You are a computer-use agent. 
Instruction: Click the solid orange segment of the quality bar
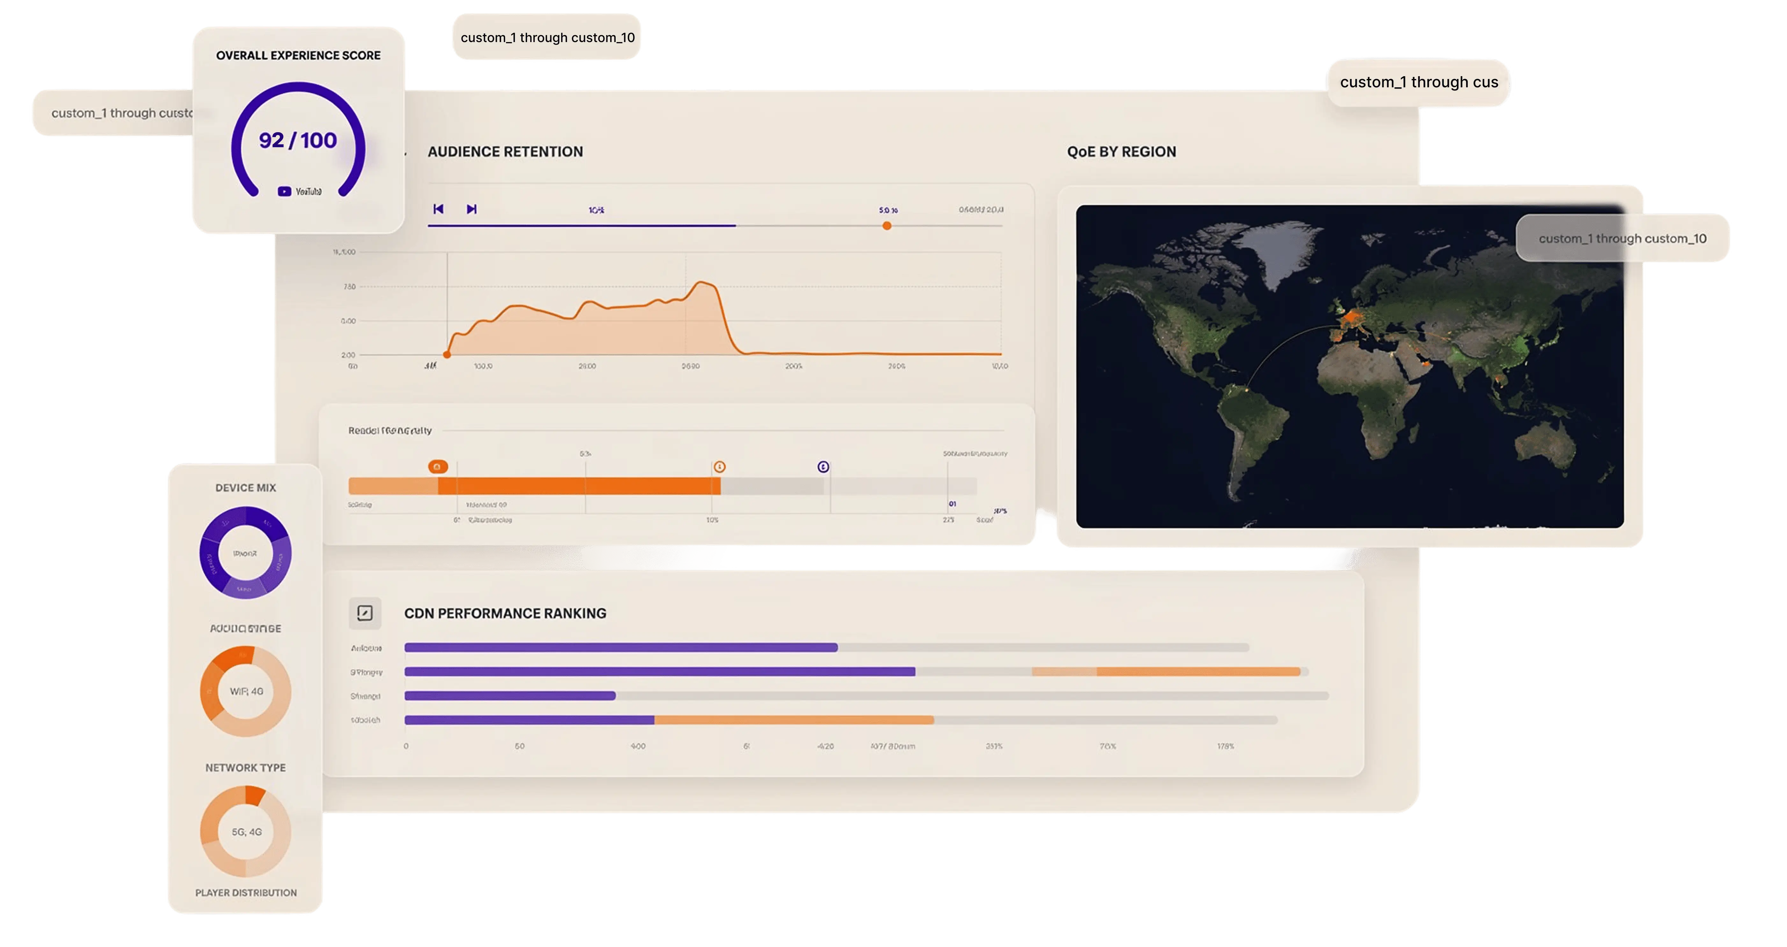click(579, 486)
